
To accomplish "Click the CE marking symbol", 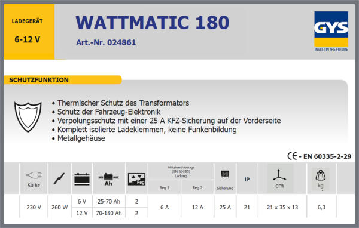I will [x=292, y=156].
